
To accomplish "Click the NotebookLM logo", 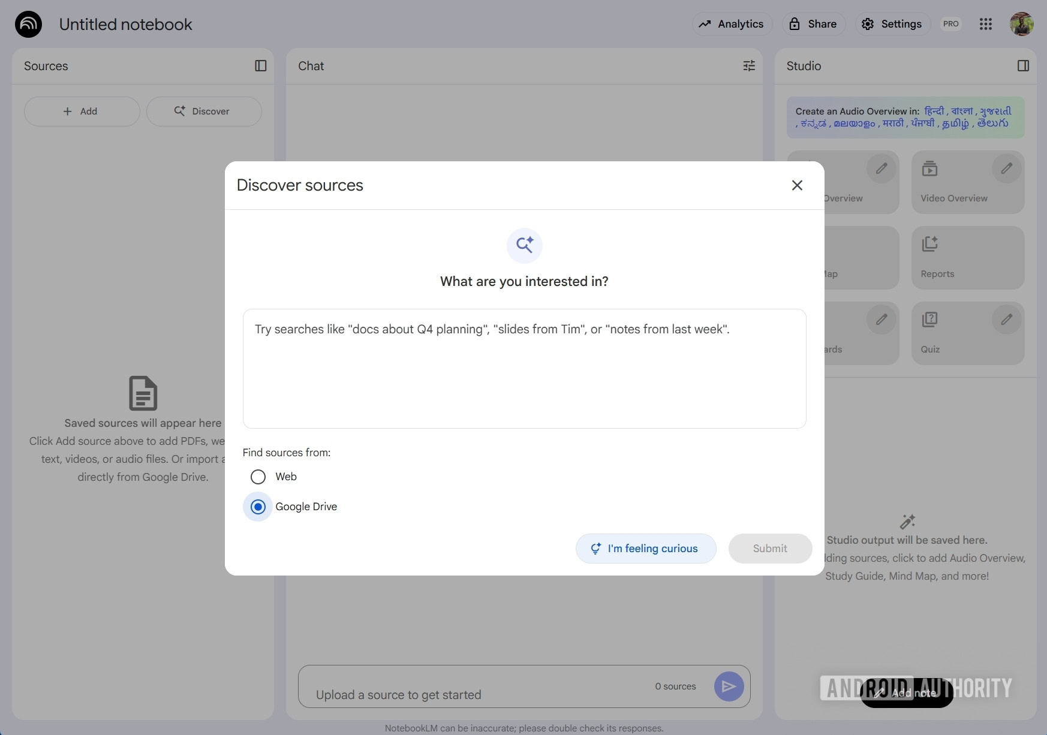I will (28, 24).
